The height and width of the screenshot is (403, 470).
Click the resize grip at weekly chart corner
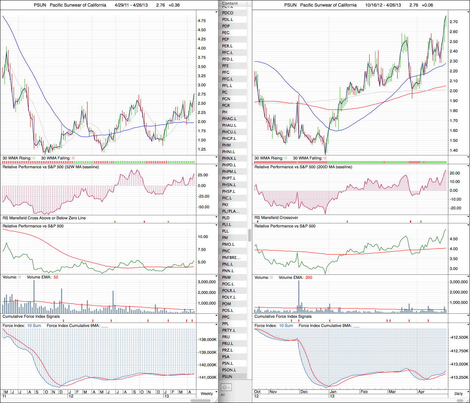[x=216, y=400]
